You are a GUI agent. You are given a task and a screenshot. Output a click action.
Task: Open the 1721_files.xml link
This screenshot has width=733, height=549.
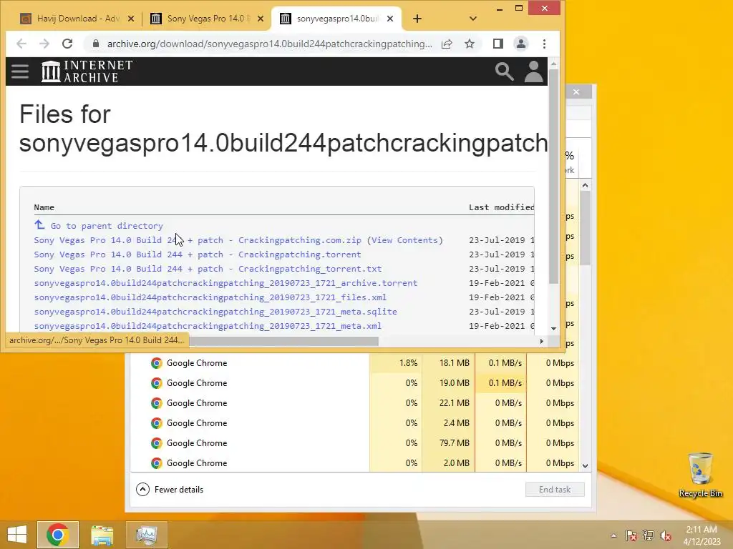(x=210, y=297)
